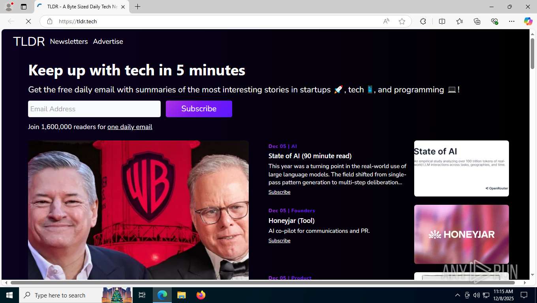Open File Explorer from the taskbar
Viewport: 537px width, 303px height.
tap(181, 295)
